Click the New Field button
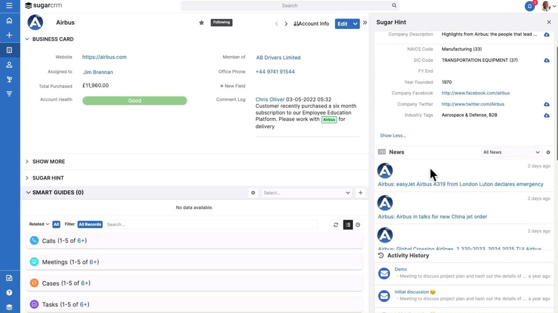The width and height of the screenshot is (558, 313). pyautogui.click(x=233, y=86)
